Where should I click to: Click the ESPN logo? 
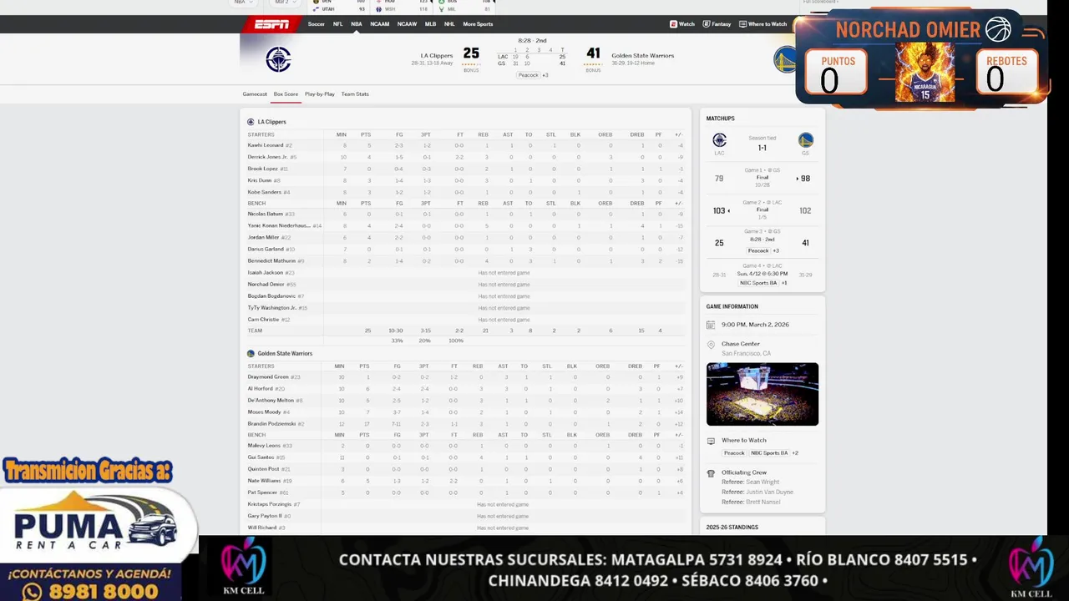[x=271, y=24]
